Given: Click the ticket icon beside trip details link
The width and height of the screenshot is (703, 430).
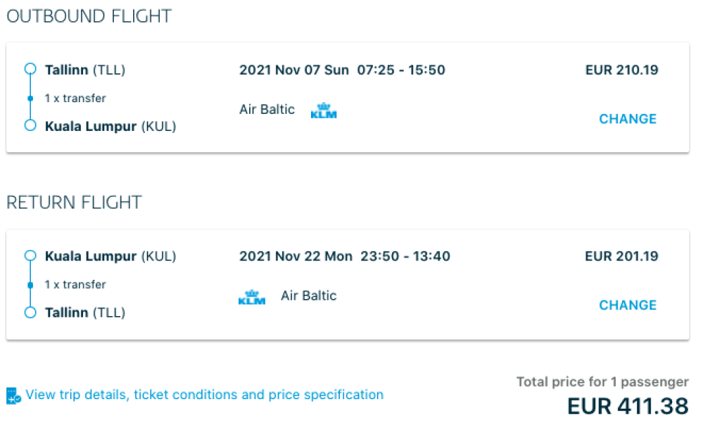Looking at the screenshot, I should point(14,396).
